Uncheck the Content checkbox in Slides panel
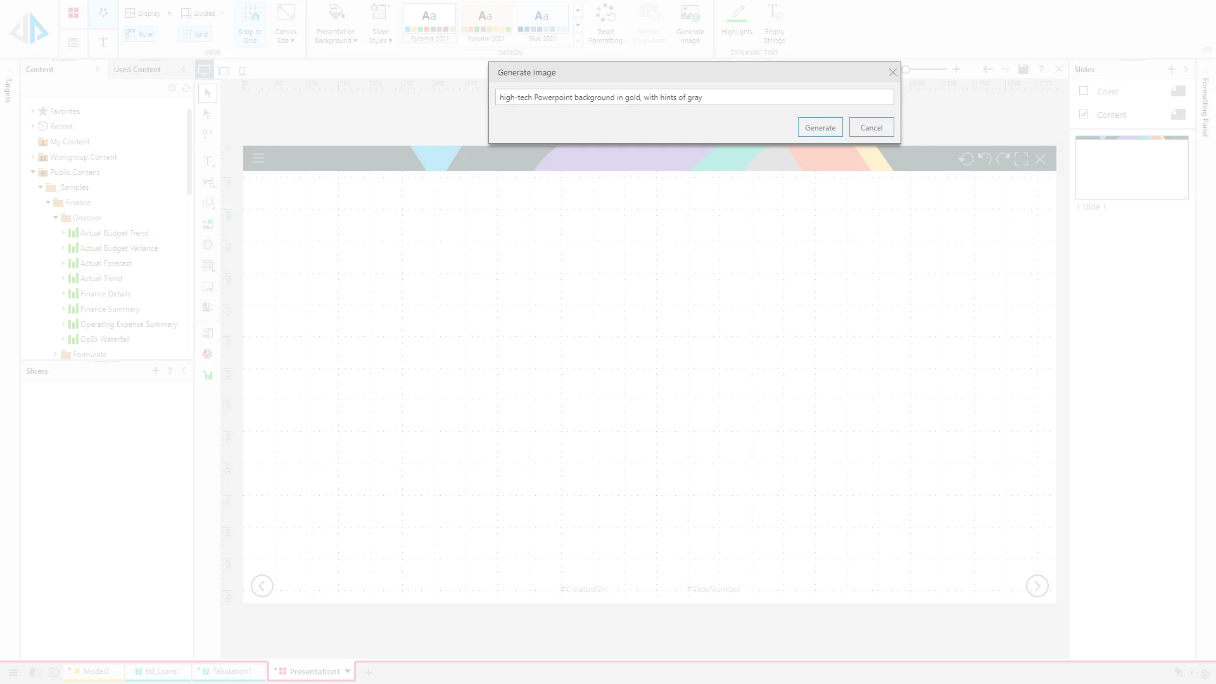 [1084, 115]
